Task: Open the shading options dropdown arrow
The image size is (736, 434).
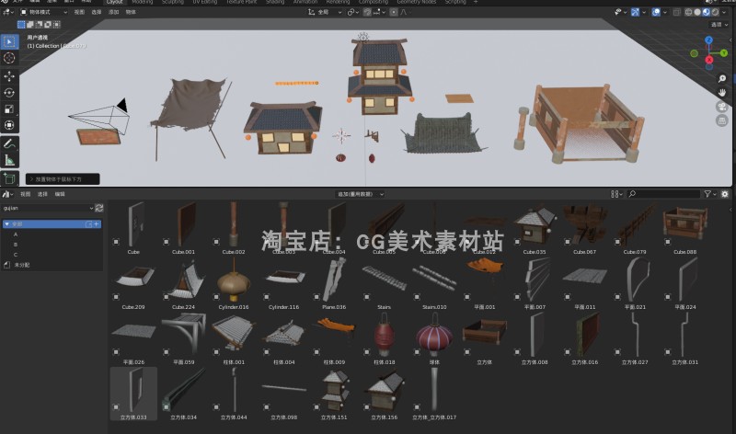Action: tap(724, 12)
